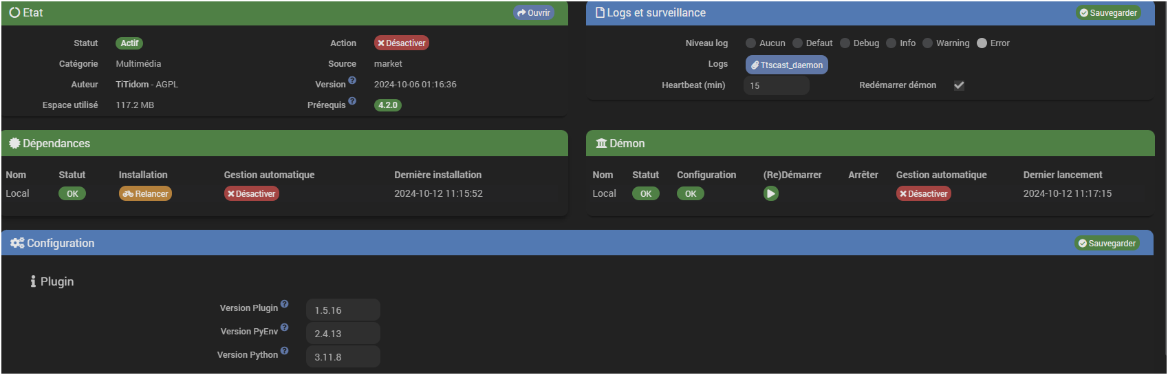Click the Multimédia category value
1168x375 pixels.
[x=138, y=64]
